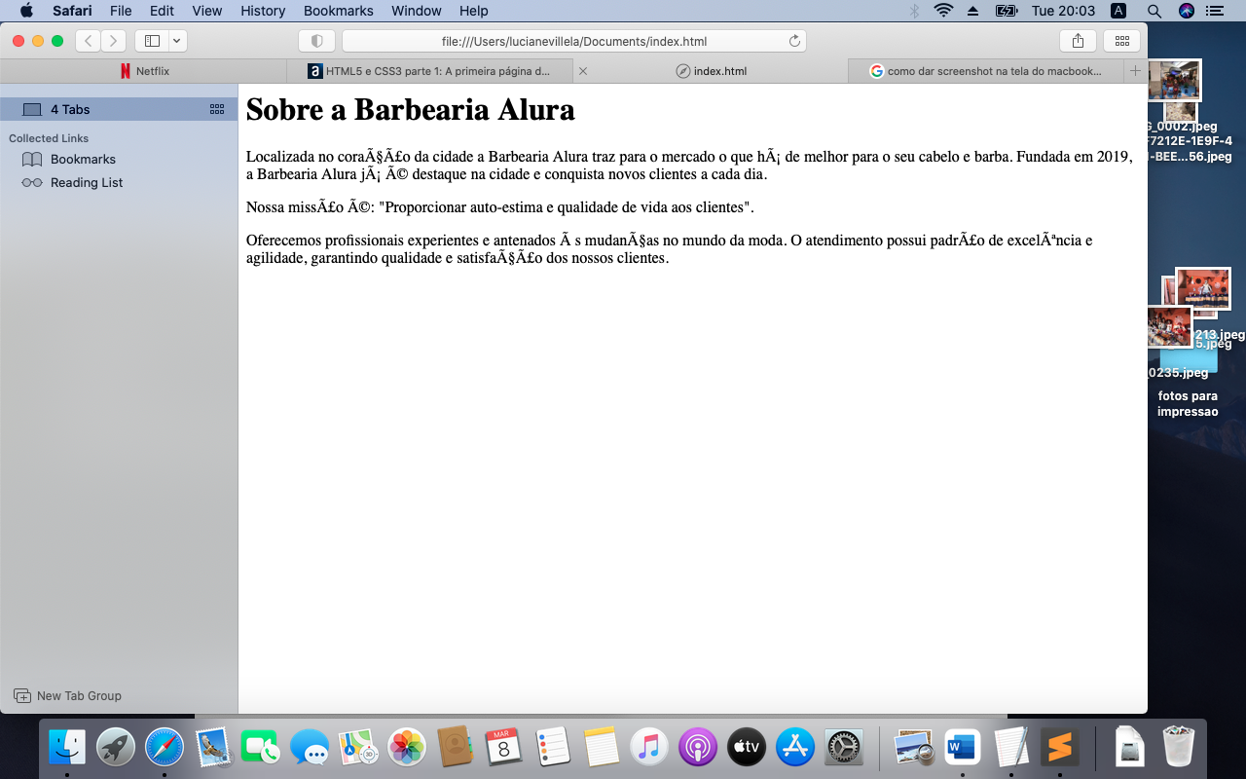Open the File menu
The width and height of the screenshot is (1246, 779).
[x=121, y=11]
